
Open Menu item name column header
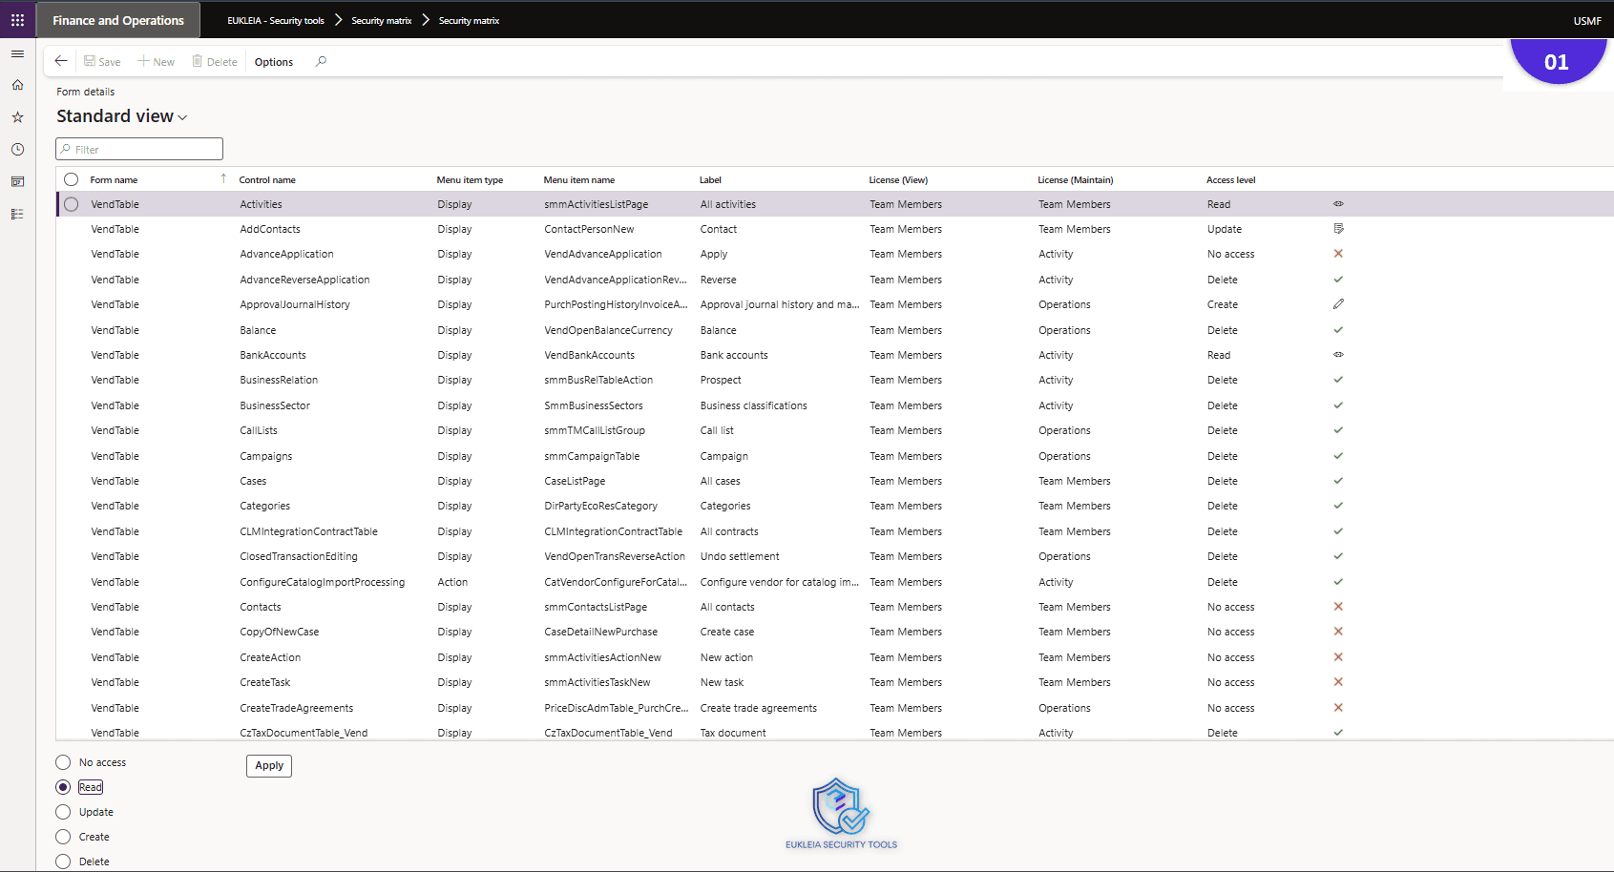(579, 179)
